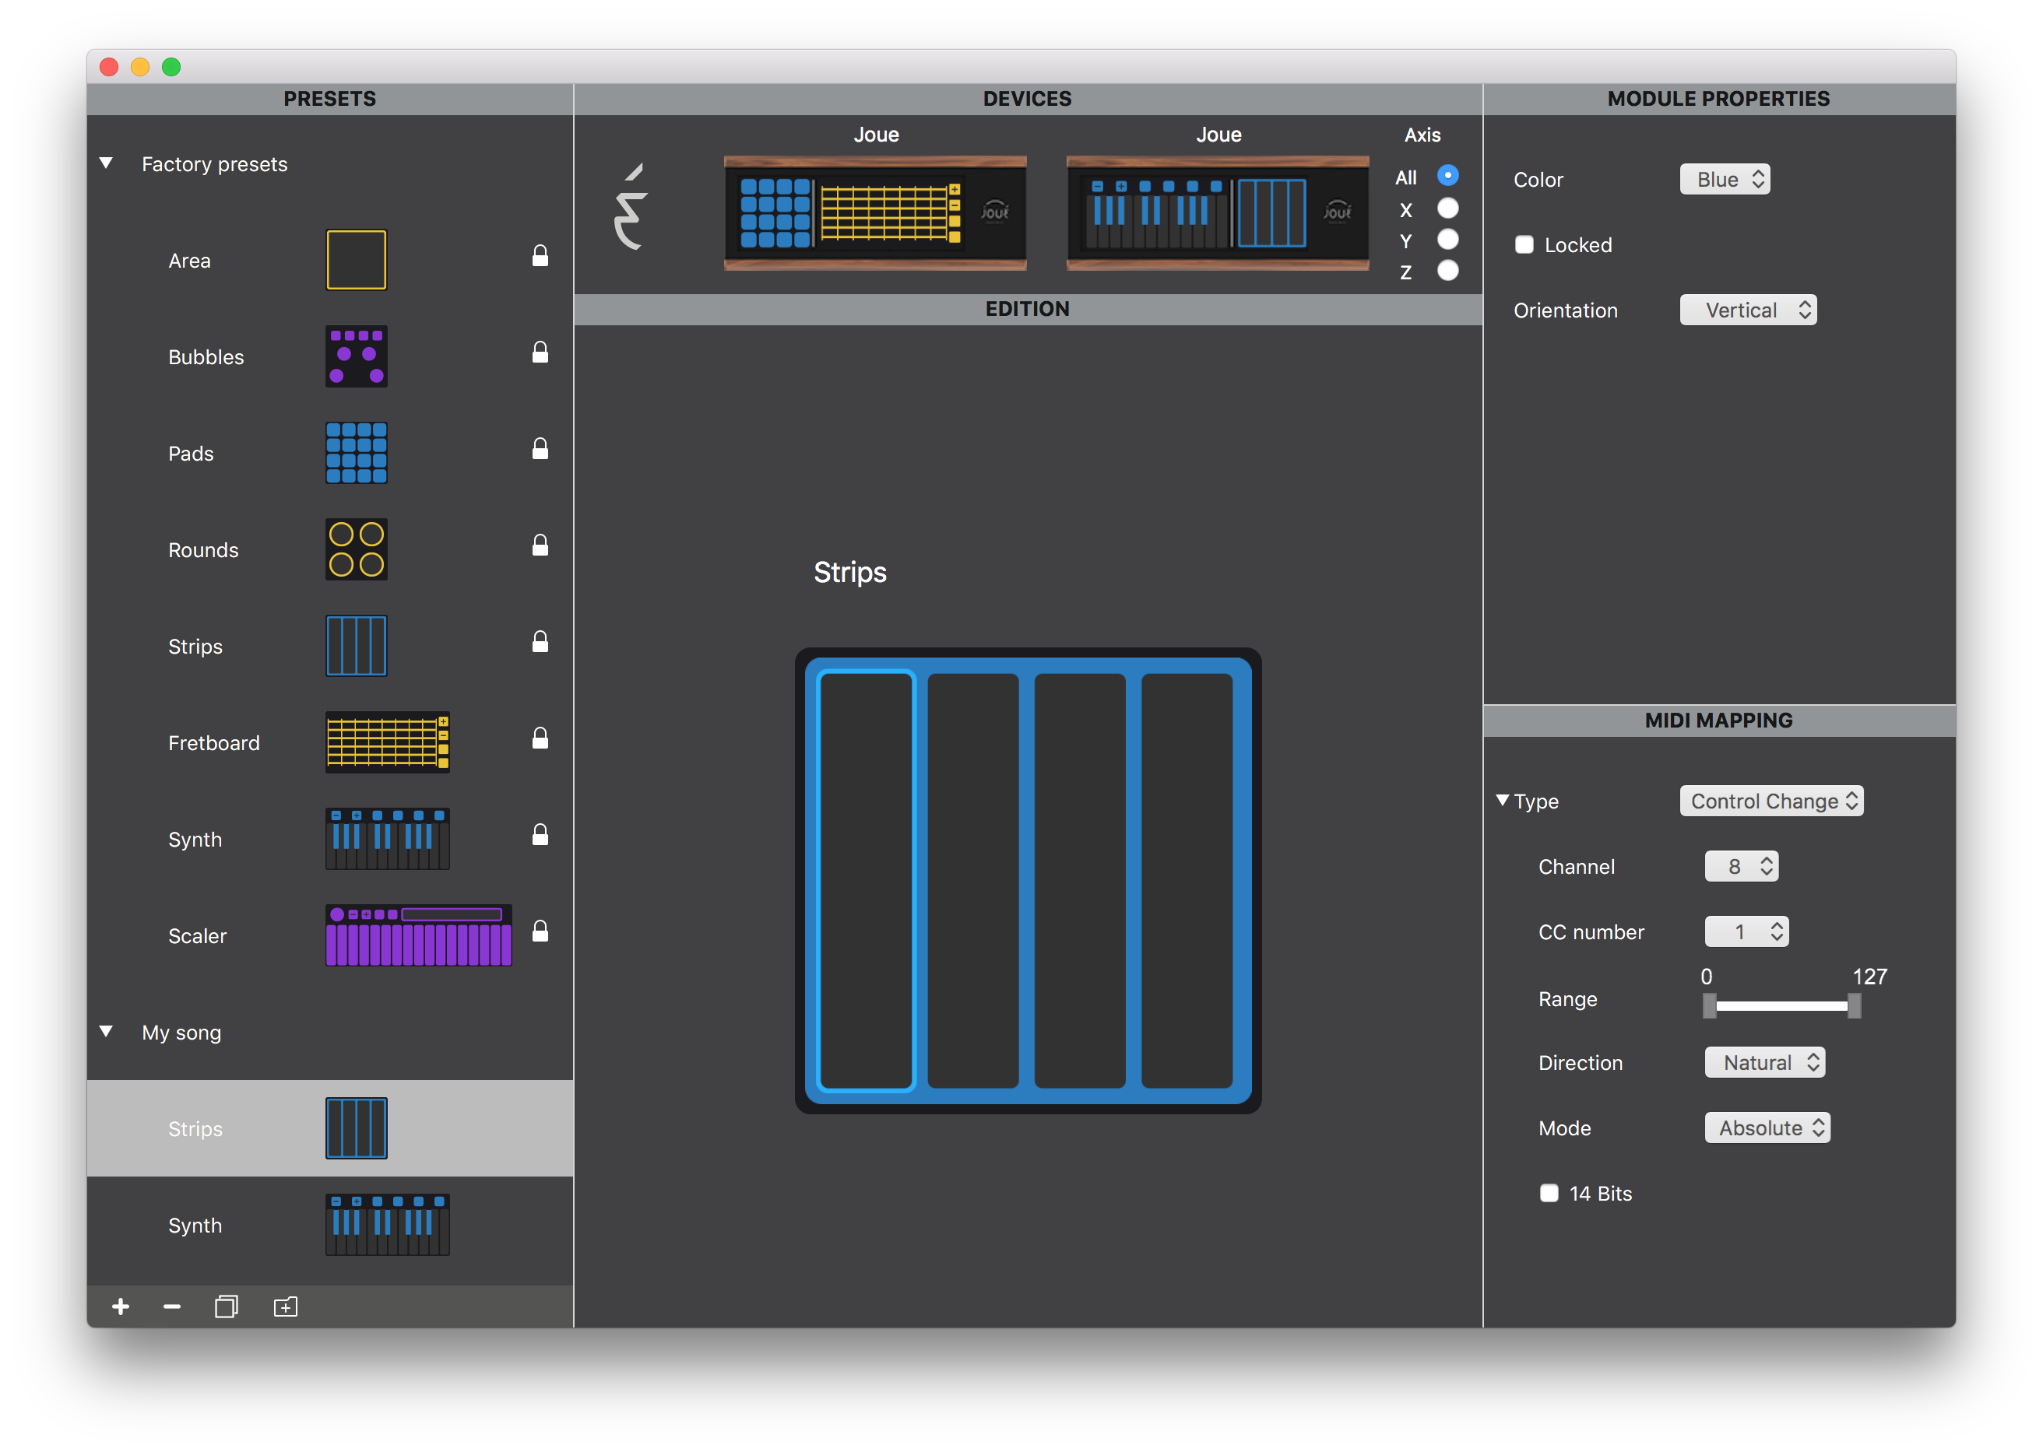Click the lock icon beside Bubbles preset

540,352
